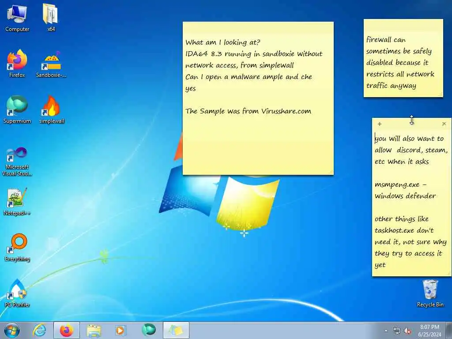The height and width of the screenshot is (339, 452).
Task: Open the network status tray icon
Action: (x=397, y=331)
